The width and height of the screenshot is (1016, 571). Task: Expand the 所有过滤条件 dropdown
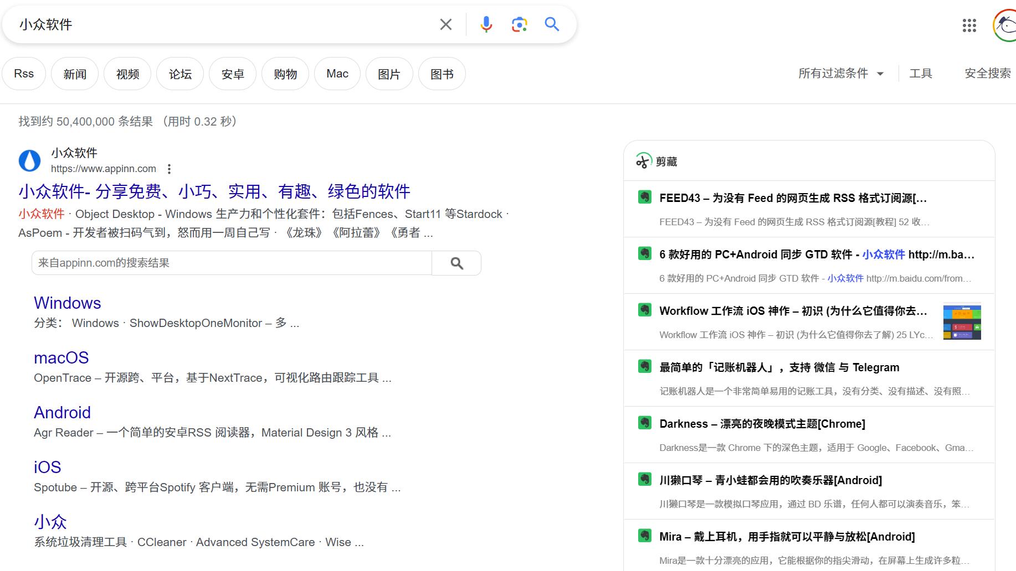[x=840, y=74]
